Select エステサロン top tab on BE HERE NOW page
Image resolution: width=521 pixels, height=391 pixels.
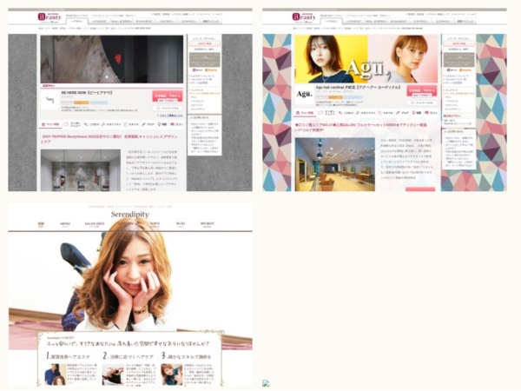pos(188,21)
